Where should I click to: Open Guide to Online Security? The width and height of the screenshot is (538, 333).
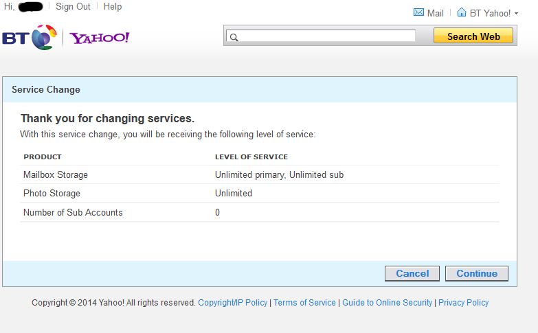coord(388,303)
